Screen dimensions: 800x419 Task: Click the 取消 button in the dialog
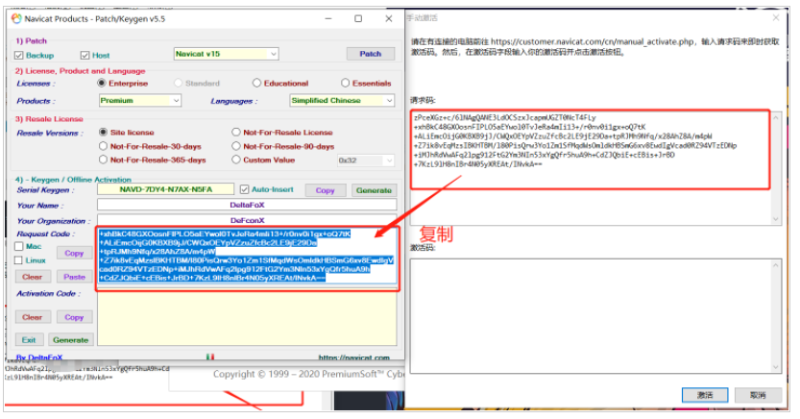[758, 395]
